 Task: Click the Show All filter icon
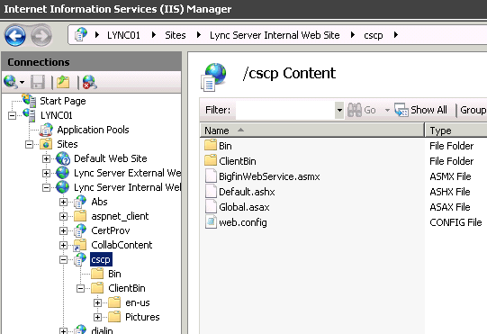[x=401, y=110]
